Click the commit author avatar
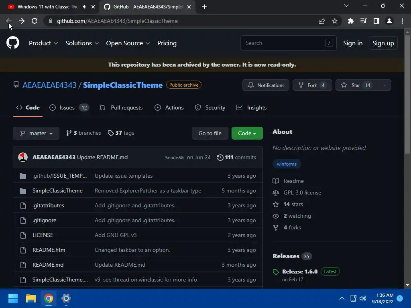 [23, 157]
